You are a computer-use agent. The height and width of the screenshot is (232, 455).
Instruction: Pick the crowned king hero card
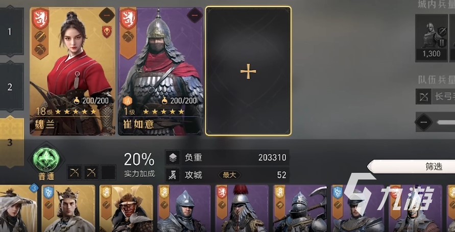(x=68, y=208)
